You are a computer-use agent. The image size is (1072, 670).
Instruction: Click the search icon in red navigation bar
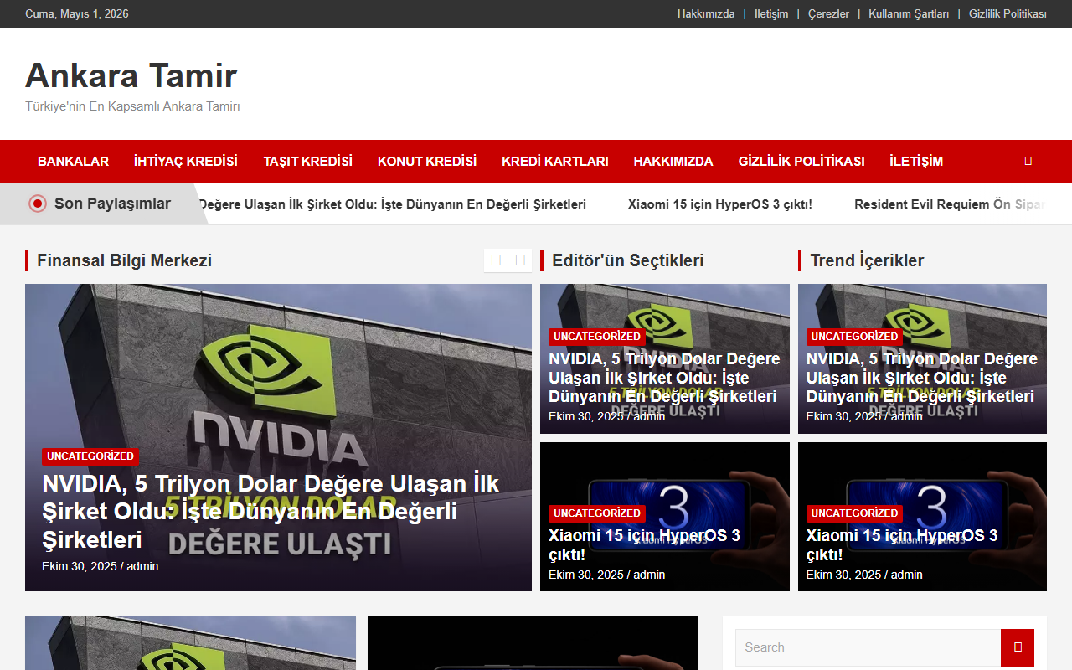click(1028, 161)
